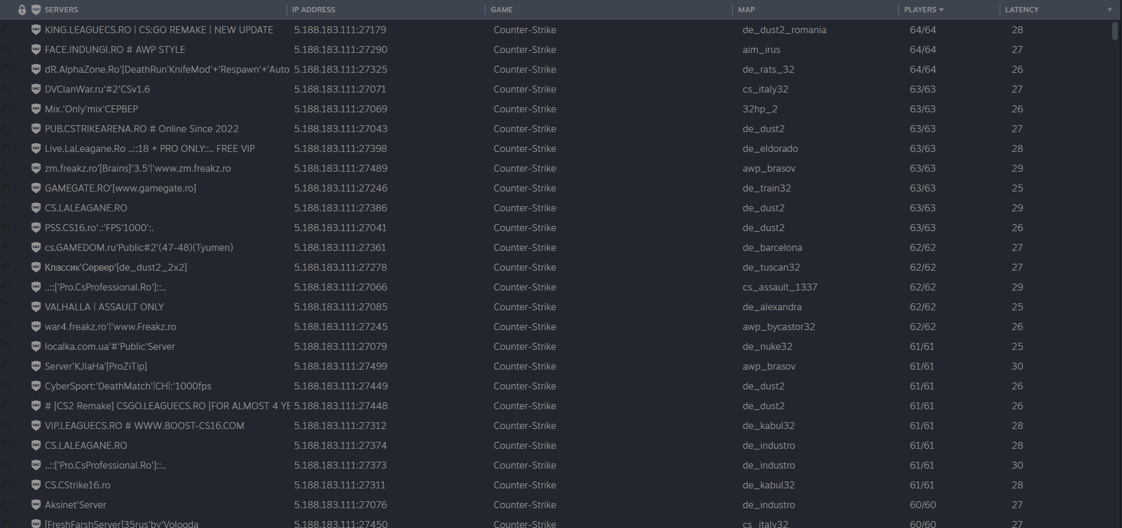This screenshot has width=1122, height=528.
Task: Click the cs_assault_1337 map entry
Action: [x=780, y=287]
